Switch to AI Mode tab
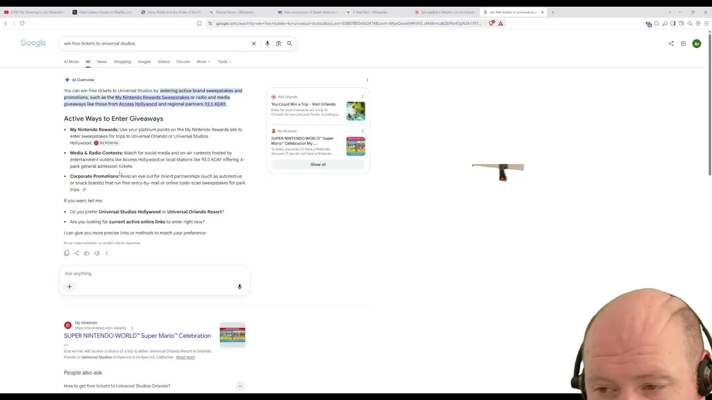The width and height of the screenshot is (712, 400). click(71, 62)
